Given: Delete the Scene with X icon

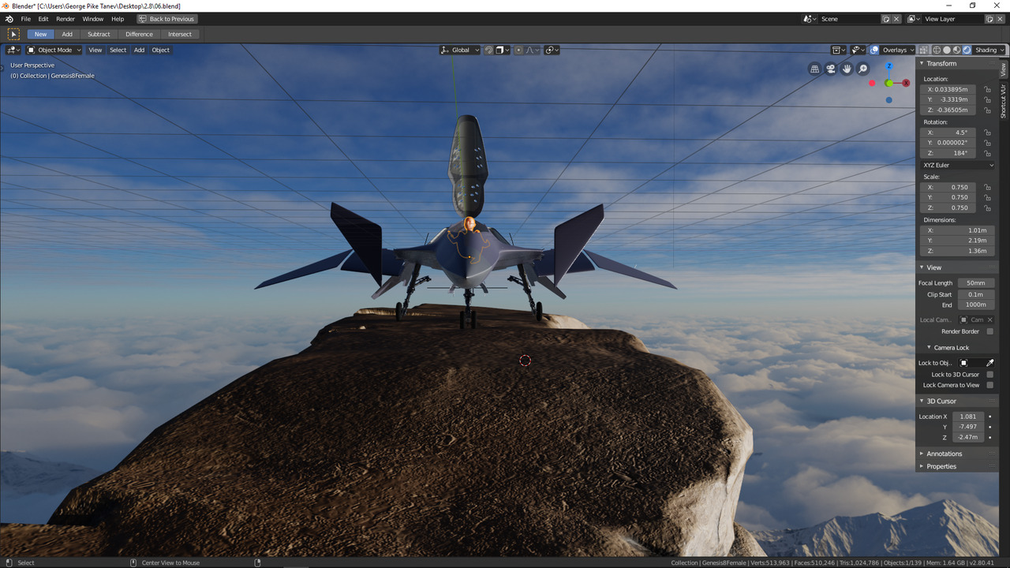Looking at the screenshot, I should click(x=896, y=19).
